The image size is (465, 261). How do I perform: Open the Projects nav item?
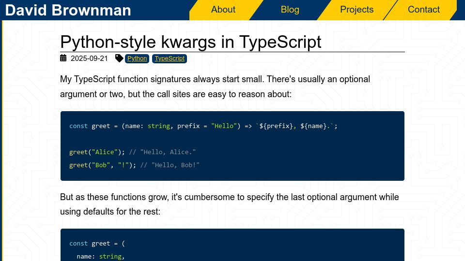[x=356, y=10]
